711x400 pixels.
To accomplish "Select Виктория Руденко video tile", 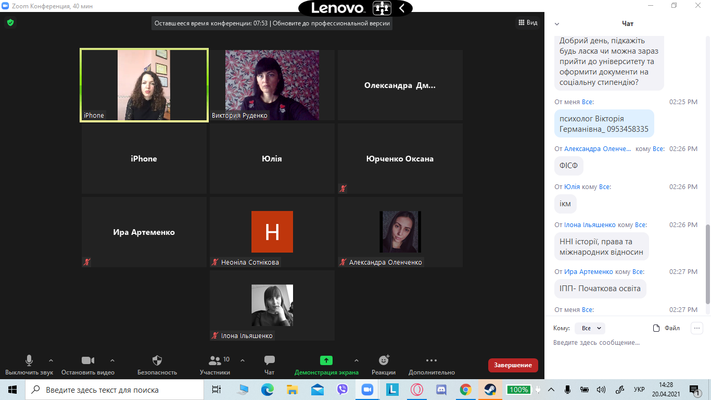I will [x=272, y=85].
